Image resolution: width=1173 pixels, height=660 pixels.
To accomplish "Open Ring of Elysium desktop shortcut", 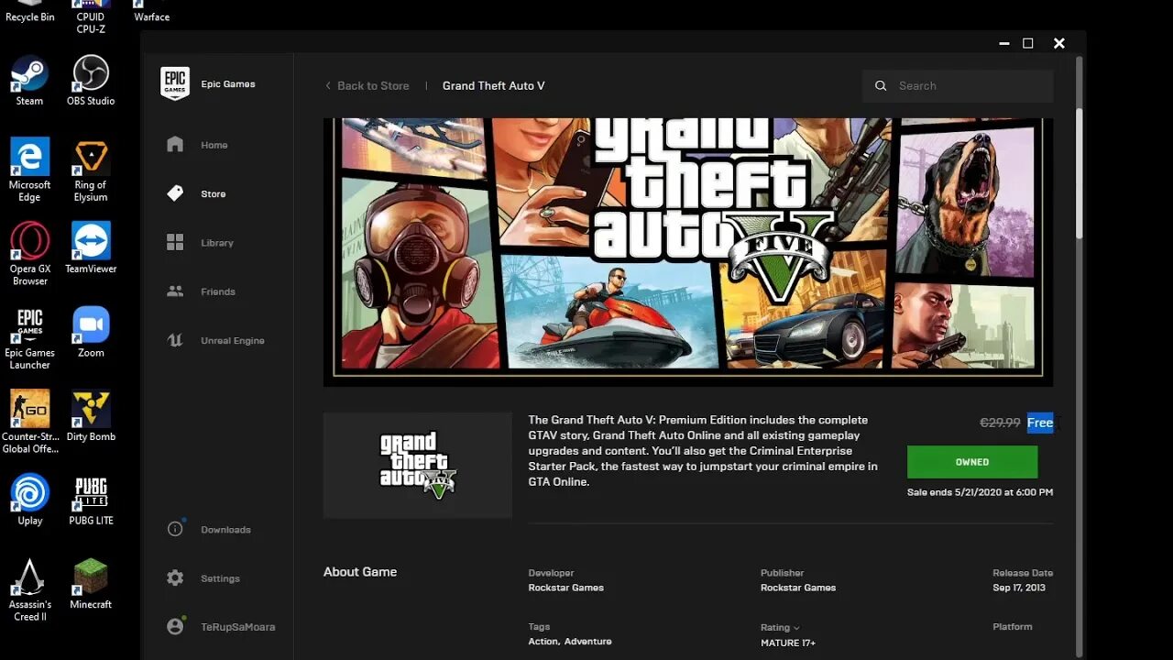I will coord(91,170).
